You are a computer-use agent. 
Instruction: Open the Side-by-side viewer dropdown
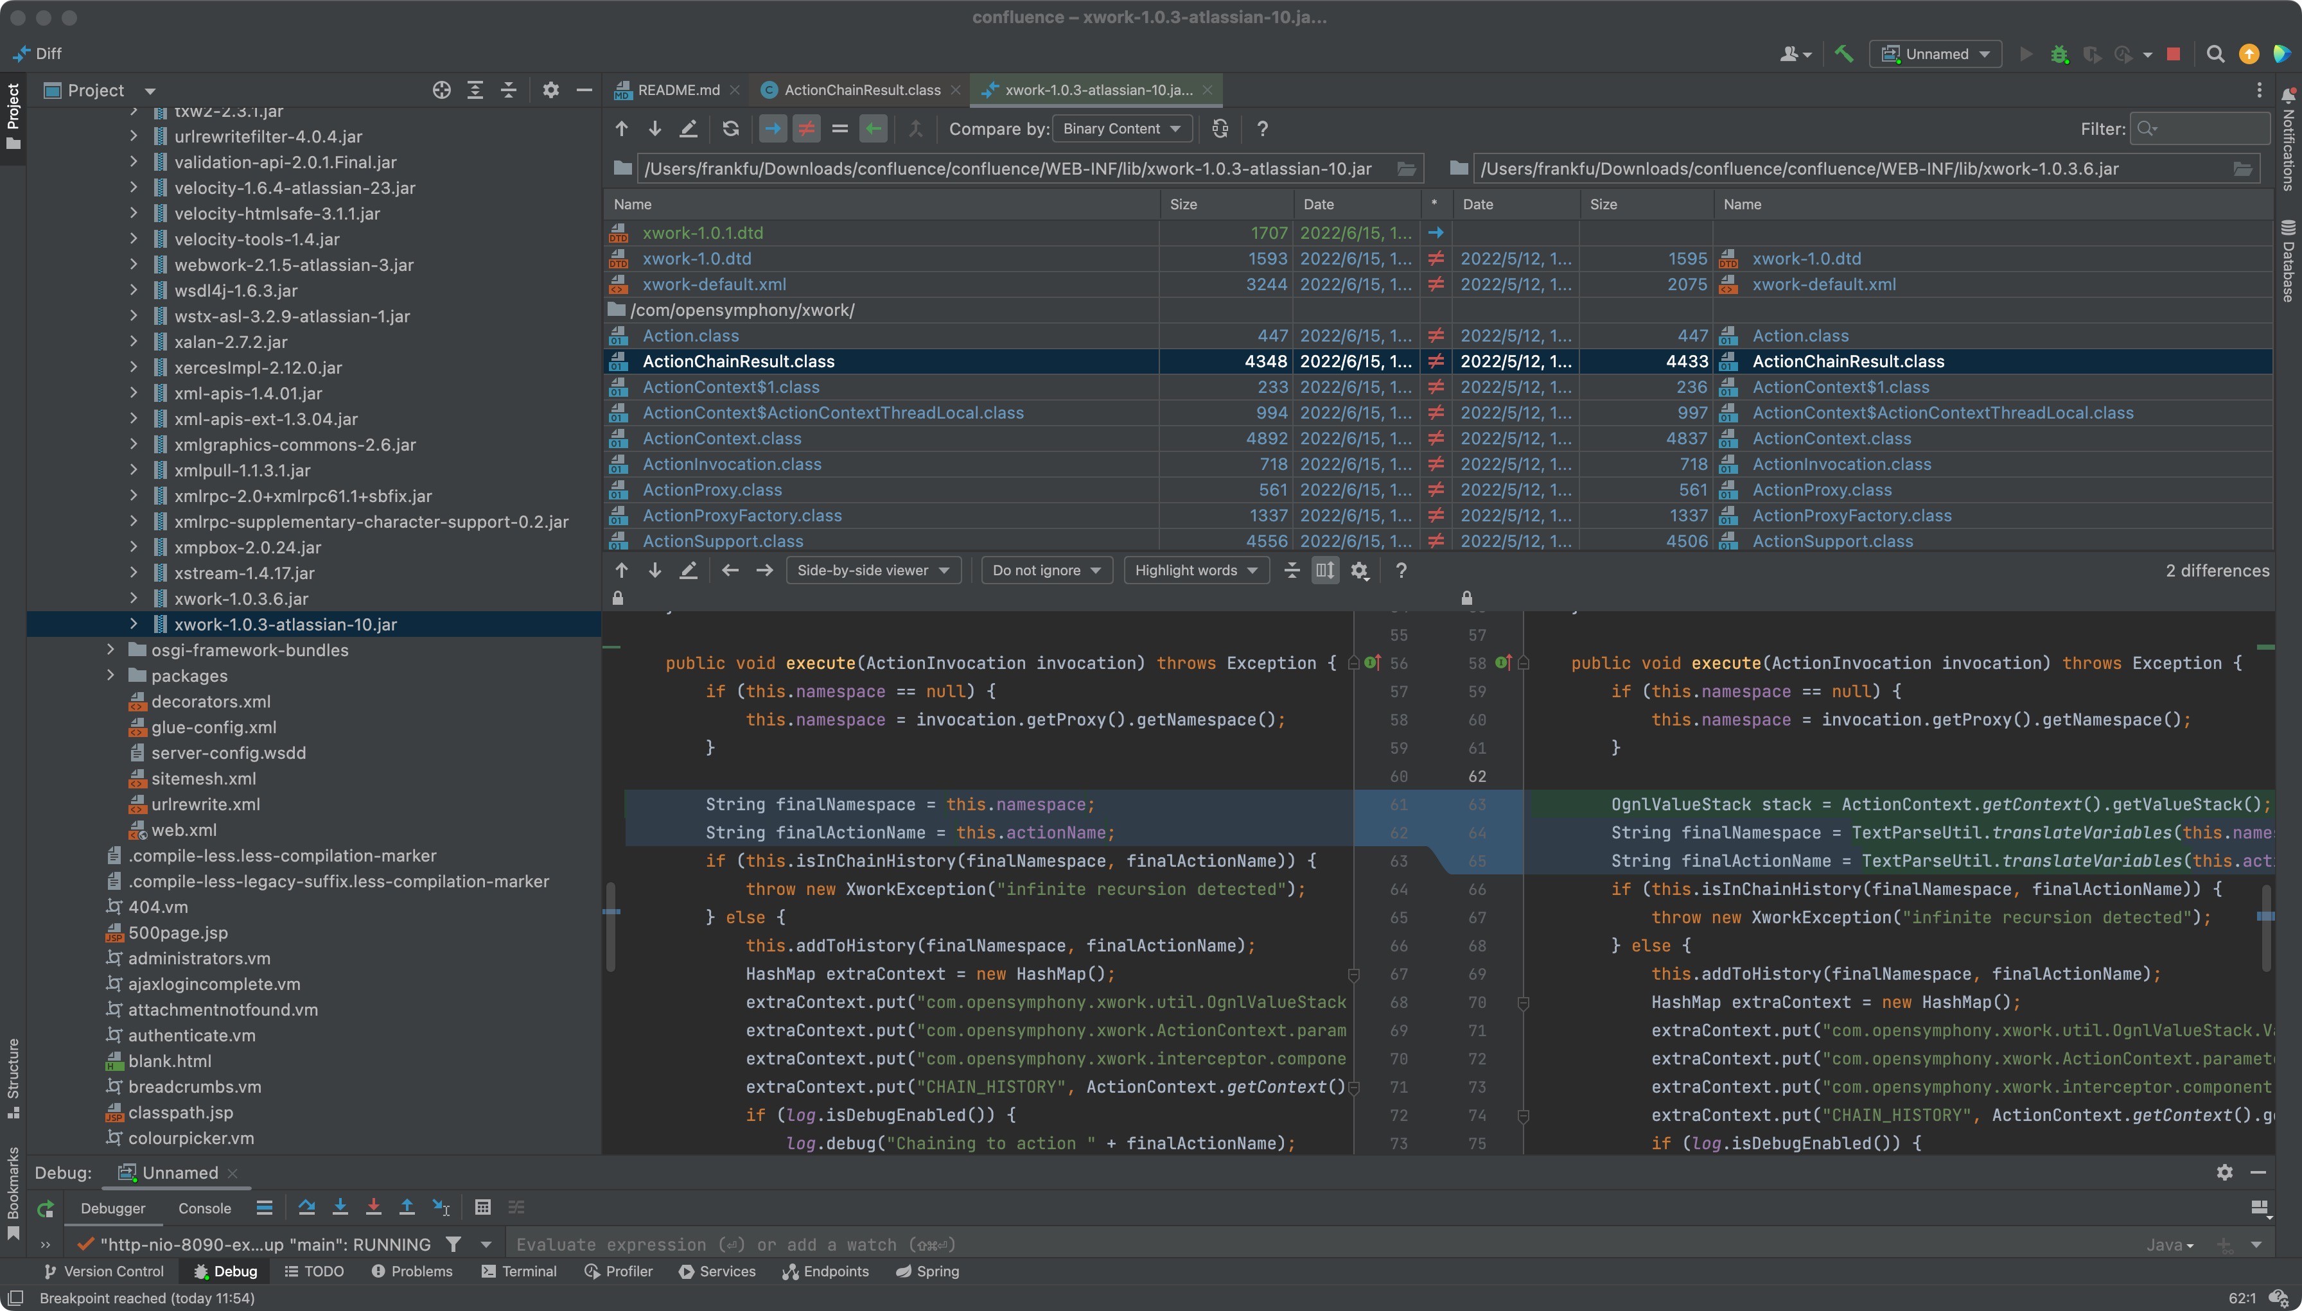coord(873,570)
